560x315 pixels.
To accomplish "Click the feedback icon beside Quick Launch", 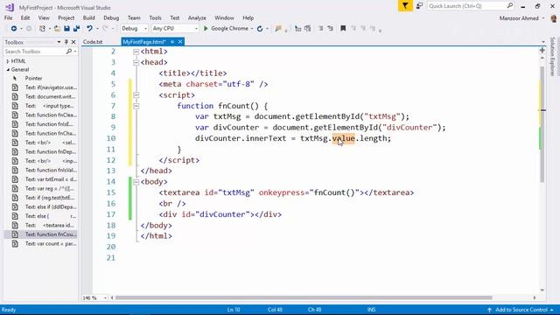I will 420,6.
